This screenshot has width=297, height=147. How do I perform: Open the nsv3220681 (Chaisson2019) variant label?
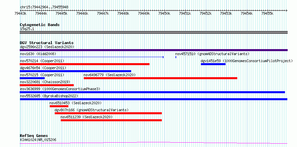45,82
